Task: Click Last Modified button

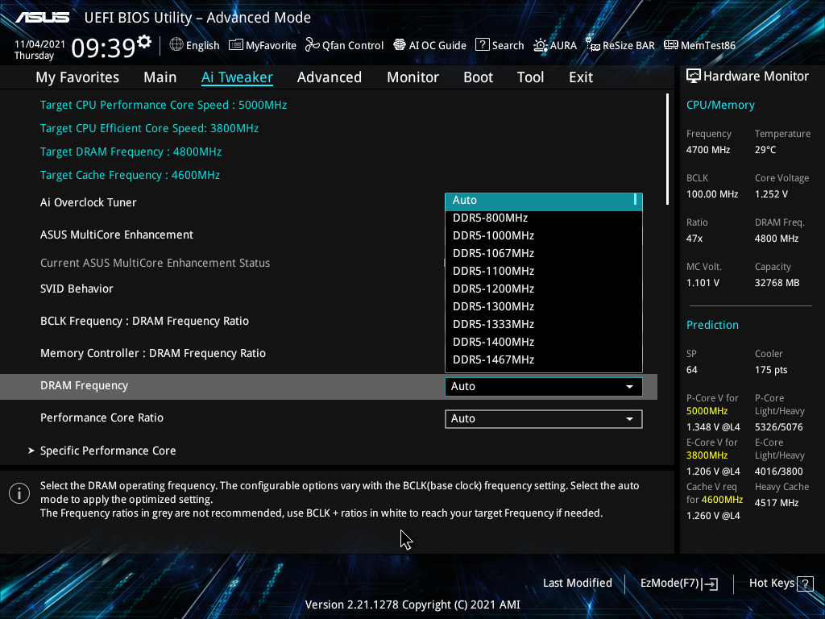Action: tap(577, 584)
